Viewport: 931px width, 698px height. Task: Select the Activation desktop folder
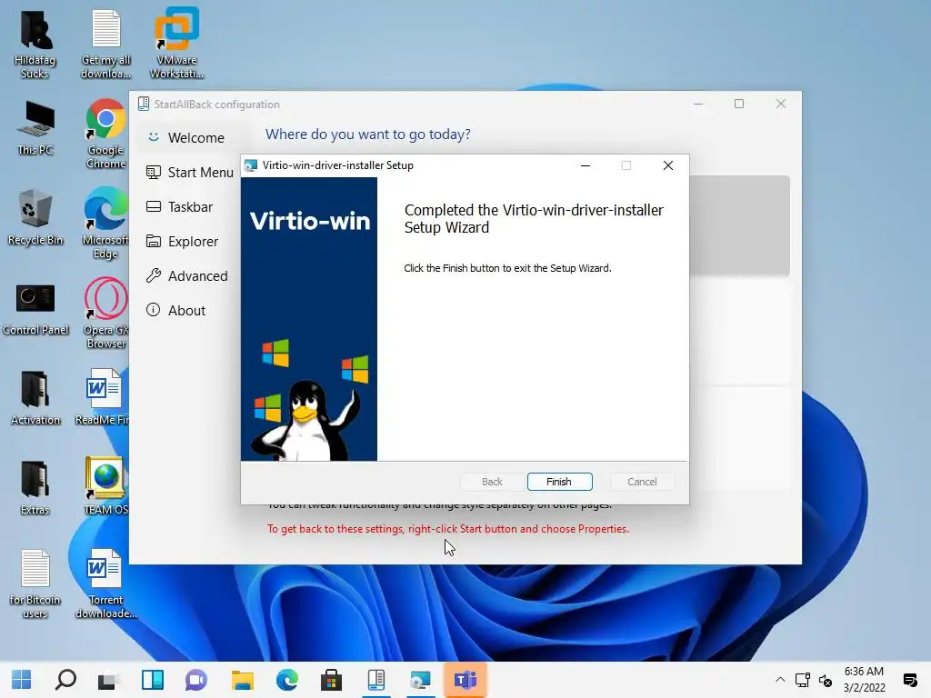35,398
